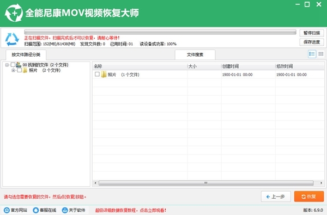Open 关于软件 info icon

click(65, 210)
